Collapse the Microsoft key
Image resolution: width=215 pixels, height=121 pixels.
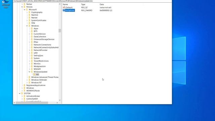pyautogui.click(x=25, y=10)
